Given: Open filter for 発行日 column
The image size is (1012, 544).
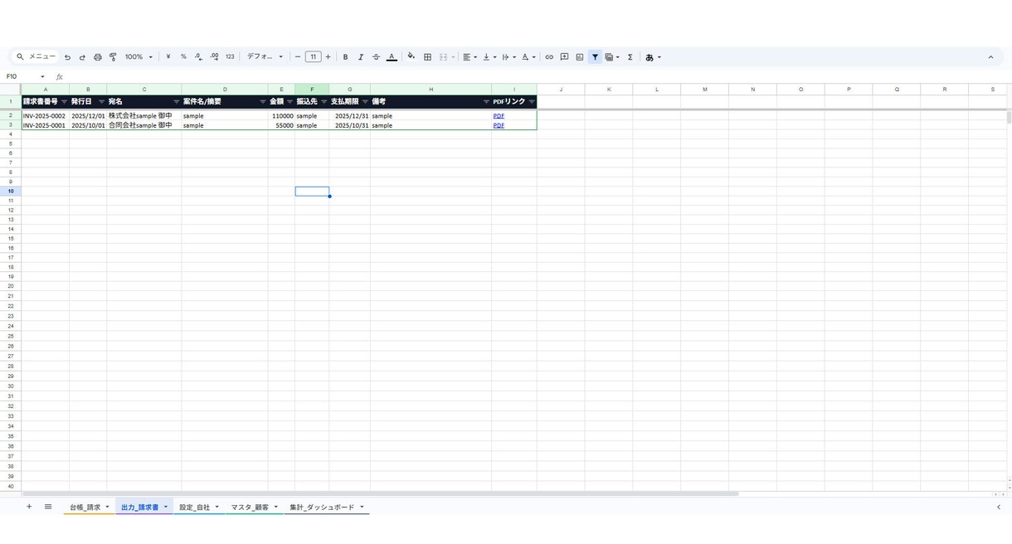Looking at the screenshot, I should 101,102.
